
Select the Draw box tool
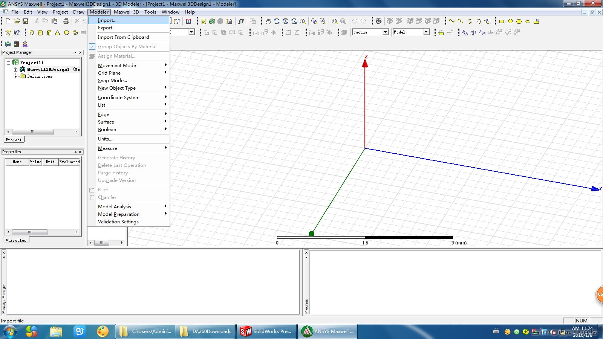pyautogui.click(x=32, y=33)
